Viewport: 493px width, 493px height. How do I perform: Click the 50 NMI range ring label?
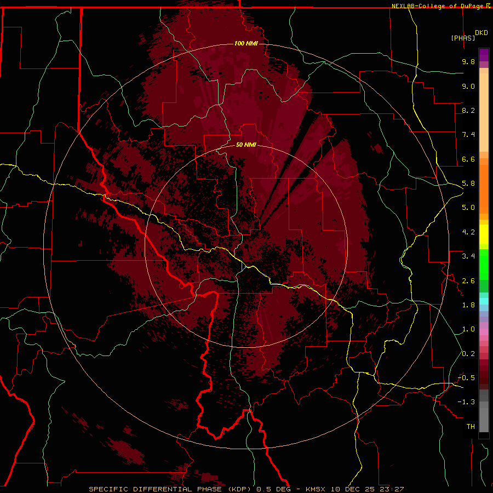click(246, 145)
